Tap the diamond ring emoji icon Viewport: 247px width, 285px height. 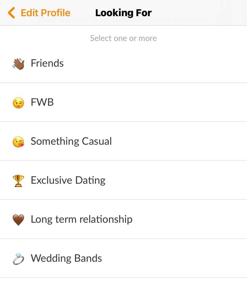click(x=18, y=259)
